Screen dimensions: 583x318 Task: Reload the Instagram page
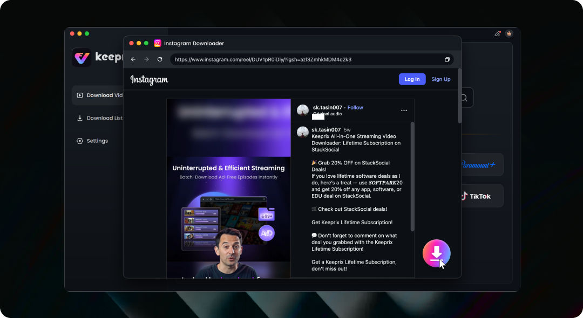coord(160,59)
